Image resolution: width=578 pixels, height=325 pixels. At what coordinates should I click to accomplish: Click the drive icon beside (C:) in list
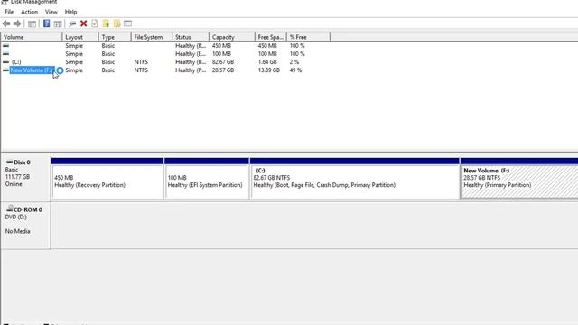(x=6, y=62)
